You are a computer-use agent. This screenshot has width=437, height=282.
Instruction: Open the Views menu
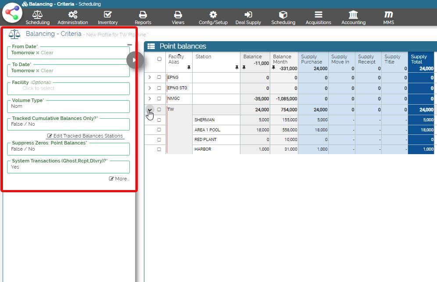(178, 18)
